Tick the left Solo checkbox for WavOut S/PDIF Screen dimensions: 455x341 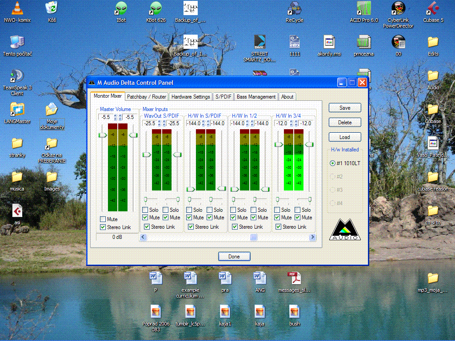pyautogui.click(x=145, y=210)
